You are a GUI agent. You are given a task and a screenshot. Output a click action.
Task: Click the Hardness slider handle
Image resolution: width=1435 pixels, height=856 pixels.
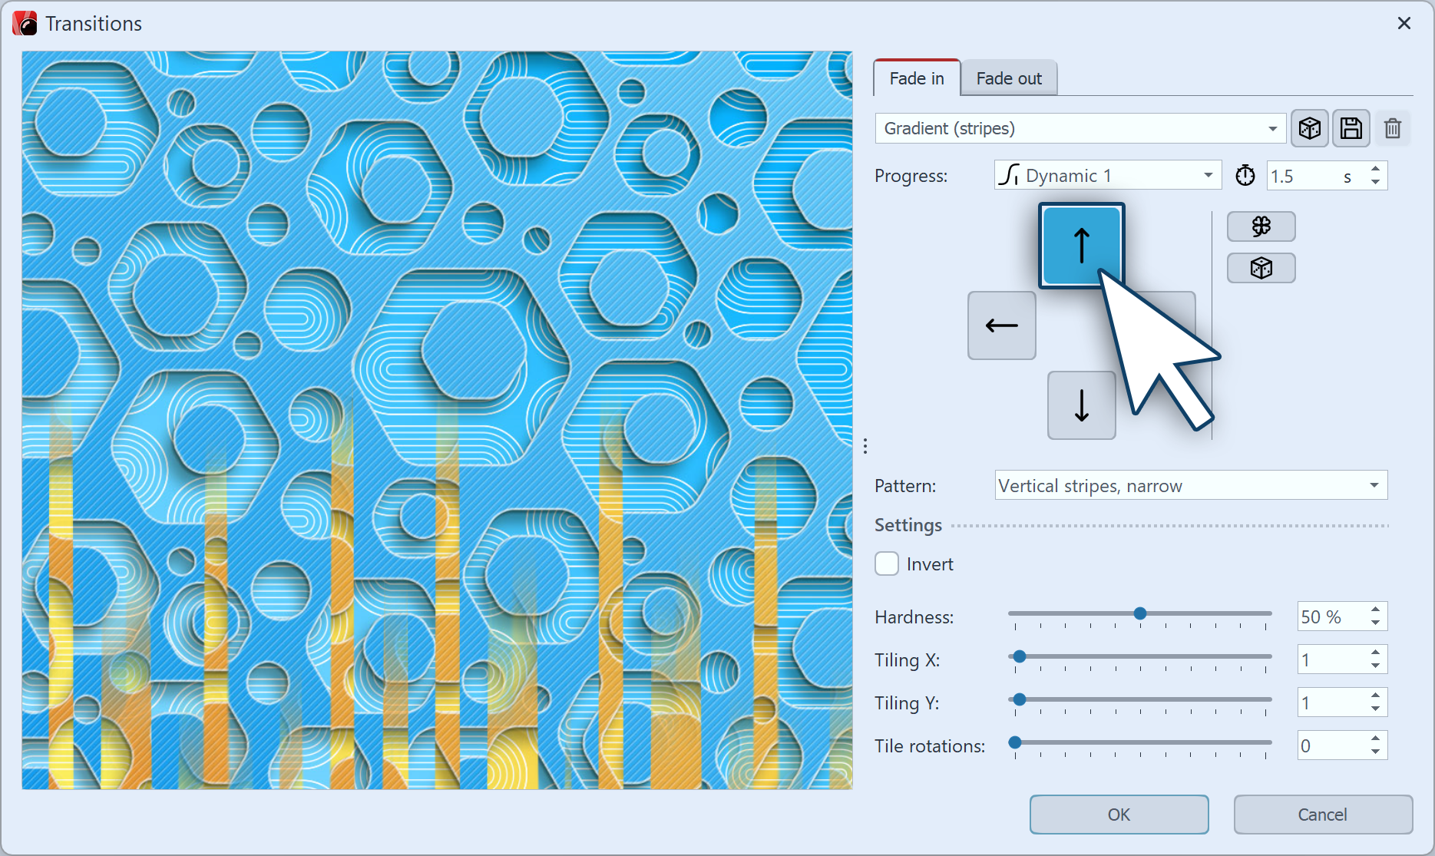1140,613
